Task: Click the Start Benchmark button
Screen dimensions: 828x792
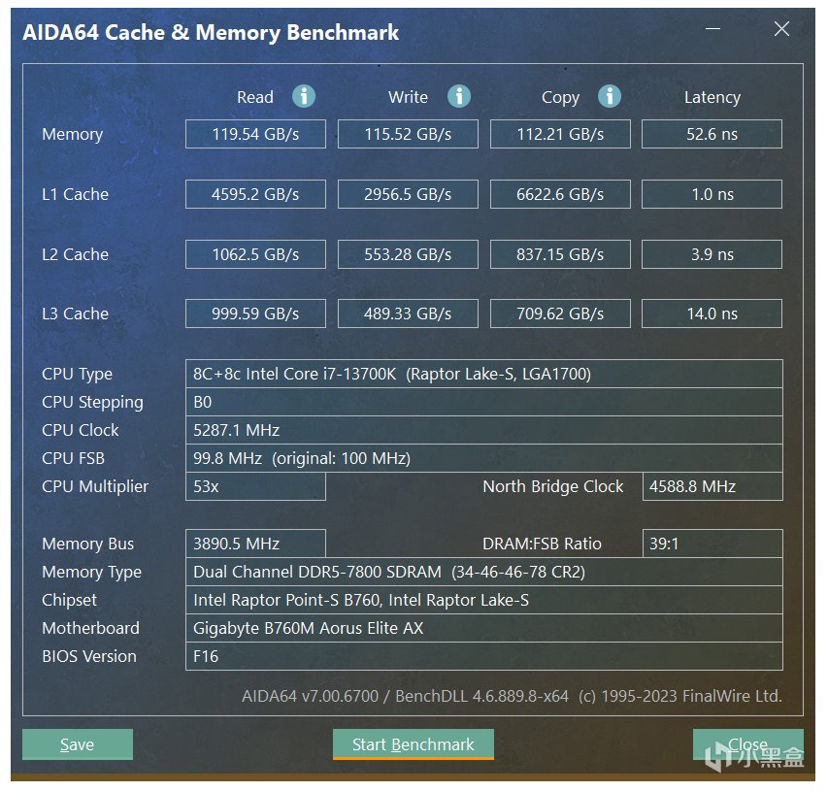Action: click(x=413, y=744)
